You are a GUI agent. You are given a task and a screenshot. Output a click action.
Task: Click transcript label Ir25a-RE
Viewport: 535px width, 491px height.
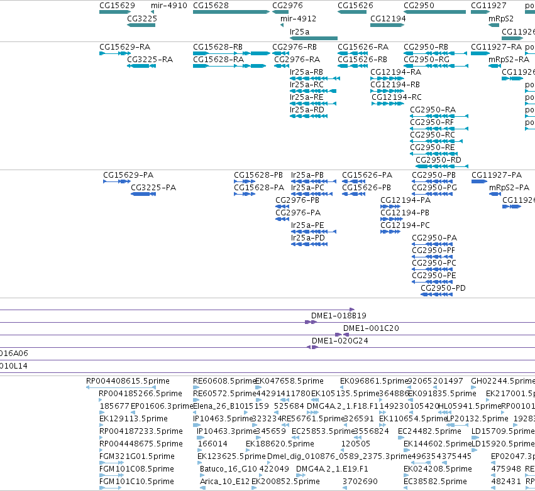click(x=306, y=97)
